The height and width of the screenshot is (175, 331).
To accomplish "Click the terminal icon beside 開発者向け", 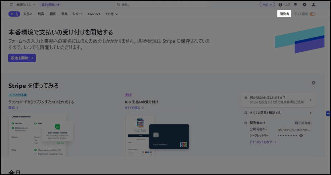I will point(246,123).
